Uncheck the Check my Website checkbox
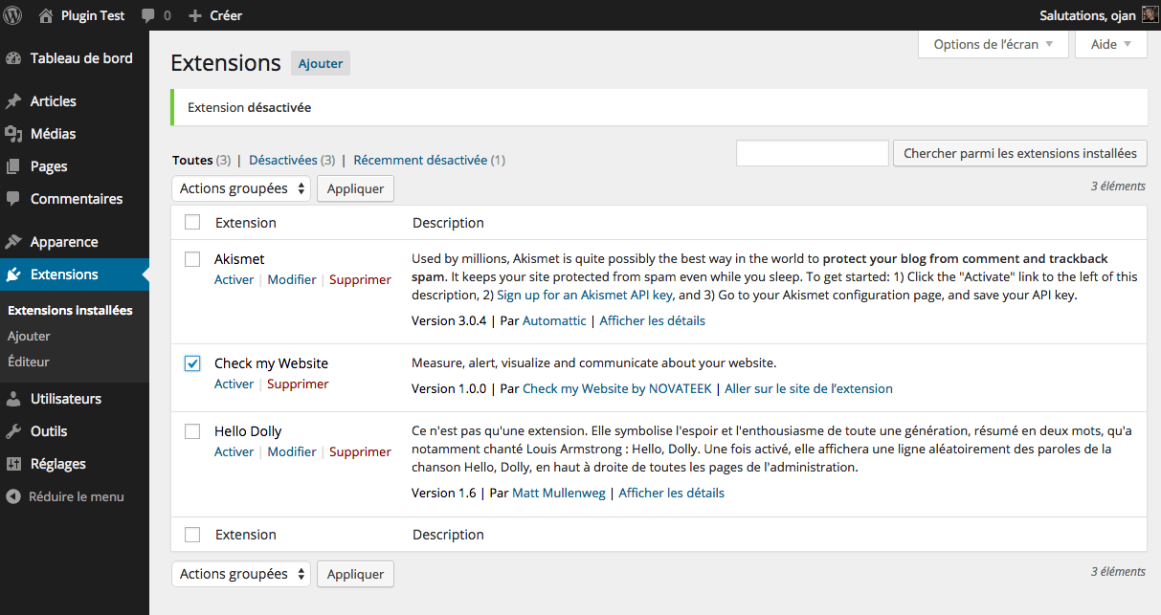The height and width of the screenshot is (615, 1161). coord(191,362)
